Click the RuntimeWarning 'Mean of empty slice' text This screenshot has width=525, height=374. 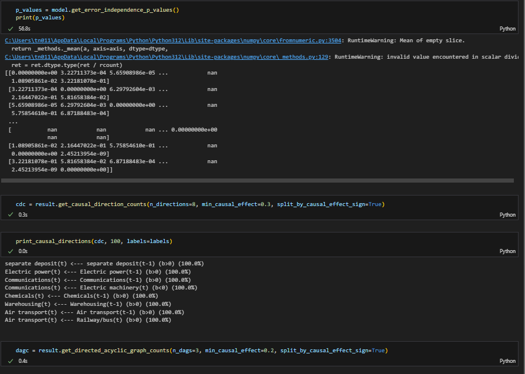pyautogui.click(x=406, y=41)
